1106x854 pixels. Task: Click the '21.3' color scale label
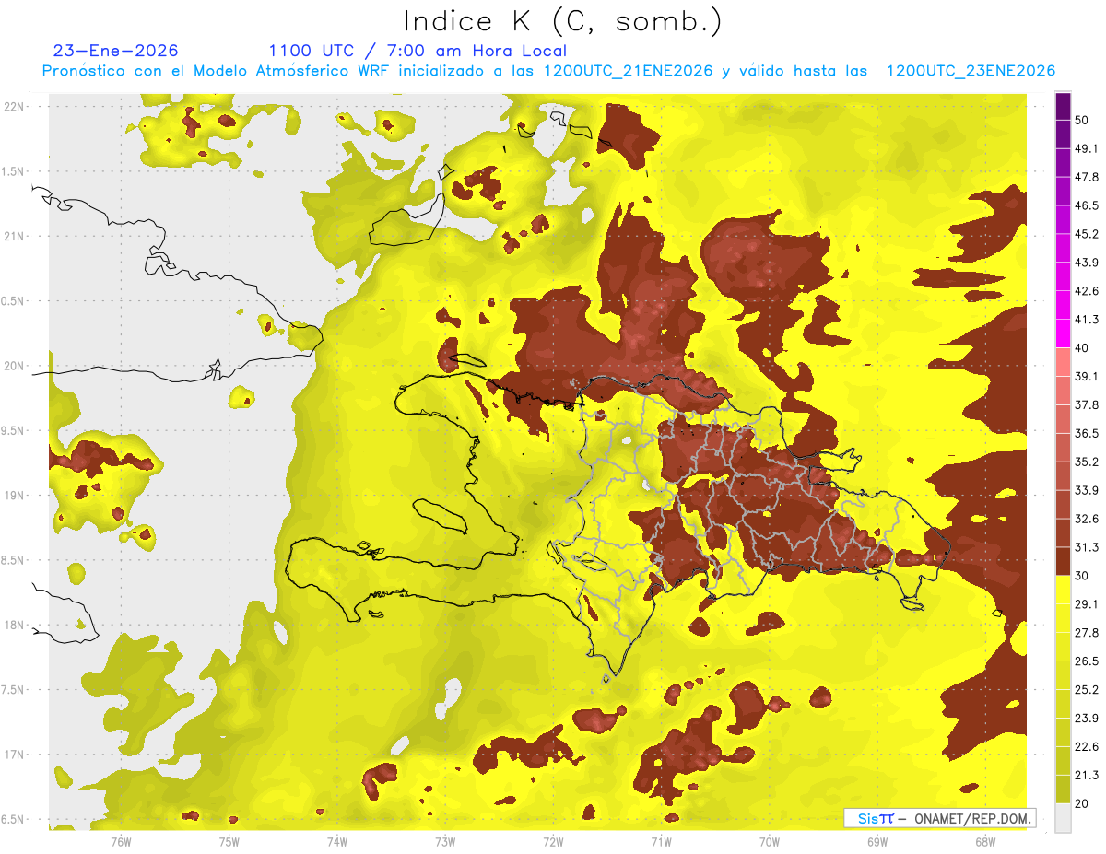(1087, 775)
